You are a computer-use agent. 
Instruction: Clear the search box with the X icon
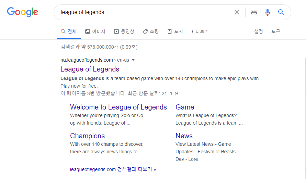click(237, 12)
